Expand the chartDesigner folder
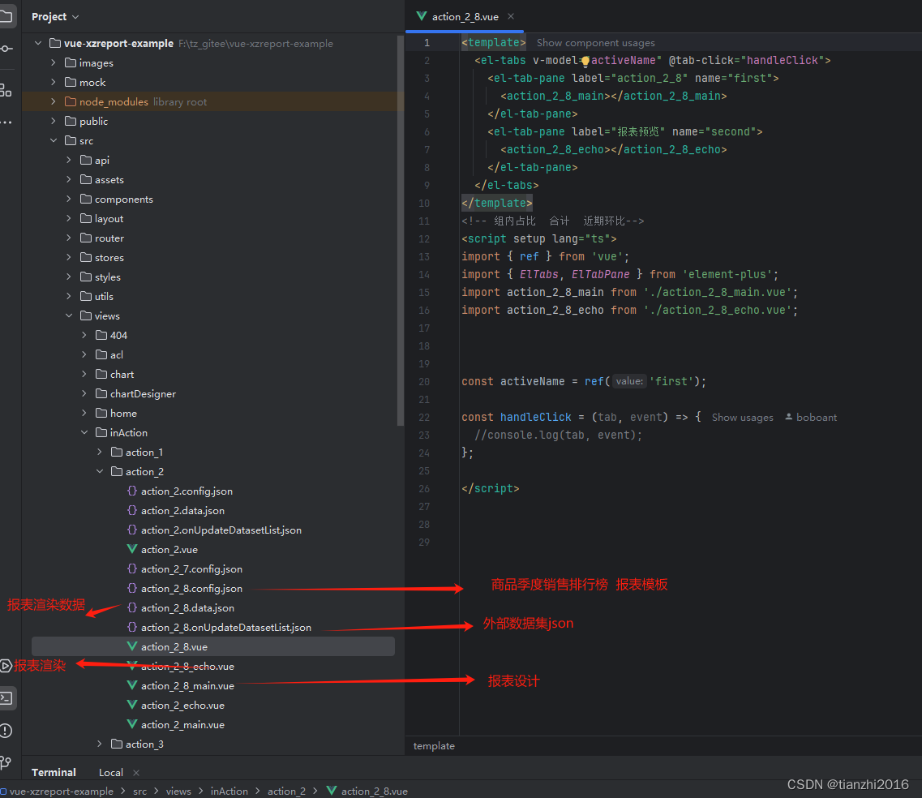 pos(84,393)
